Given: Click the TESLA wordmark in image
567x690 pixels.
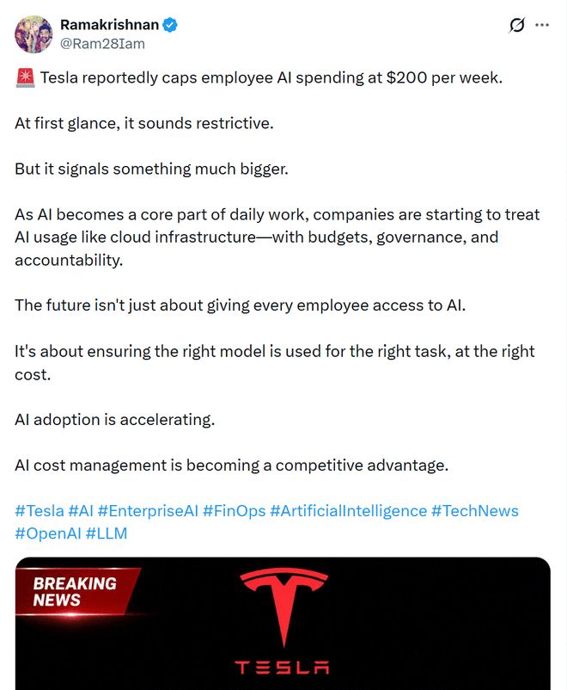Looking at the screenshot, I should point(282,667).
